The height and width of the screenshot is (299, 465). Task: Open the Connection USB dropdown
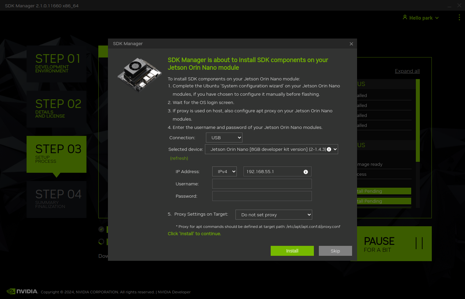[x=224, y=138]
